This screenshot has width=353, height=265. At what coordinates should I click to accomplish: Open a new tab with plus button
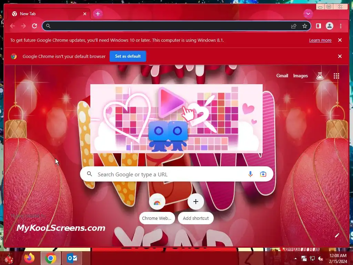[x=98, y=14]
